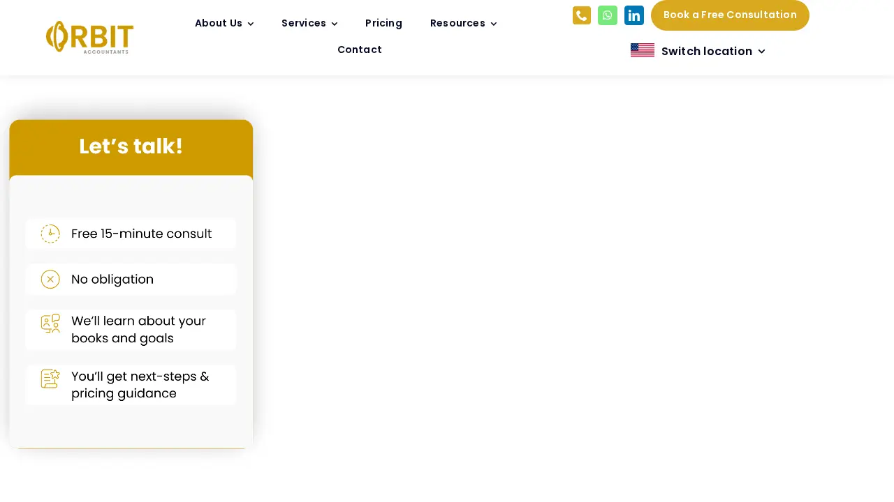894x502 pixels.
Task: Click We'll learn about your books and goals
Action: click(138, 330)
